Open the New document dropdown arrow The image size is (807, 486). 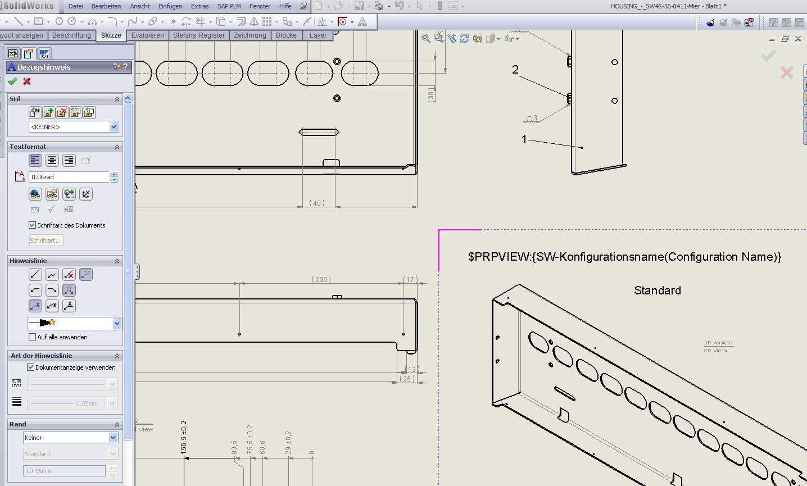328,6
